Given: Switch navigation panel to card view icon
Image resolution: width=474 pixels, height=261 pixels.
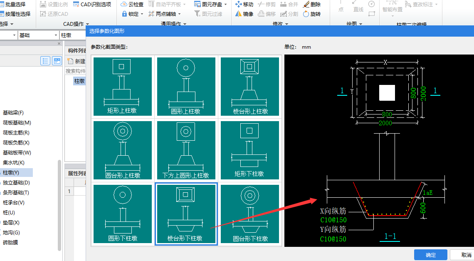Looking at the screenshot, I should tap(57, 61).
